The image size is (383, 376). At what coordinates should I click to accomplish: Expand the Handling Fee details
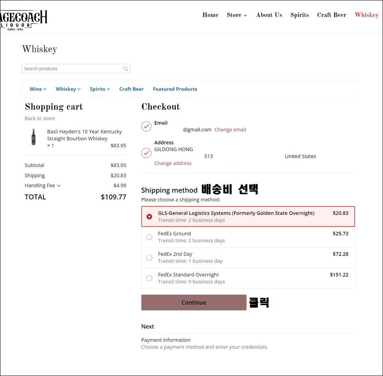tap(43, 185)
